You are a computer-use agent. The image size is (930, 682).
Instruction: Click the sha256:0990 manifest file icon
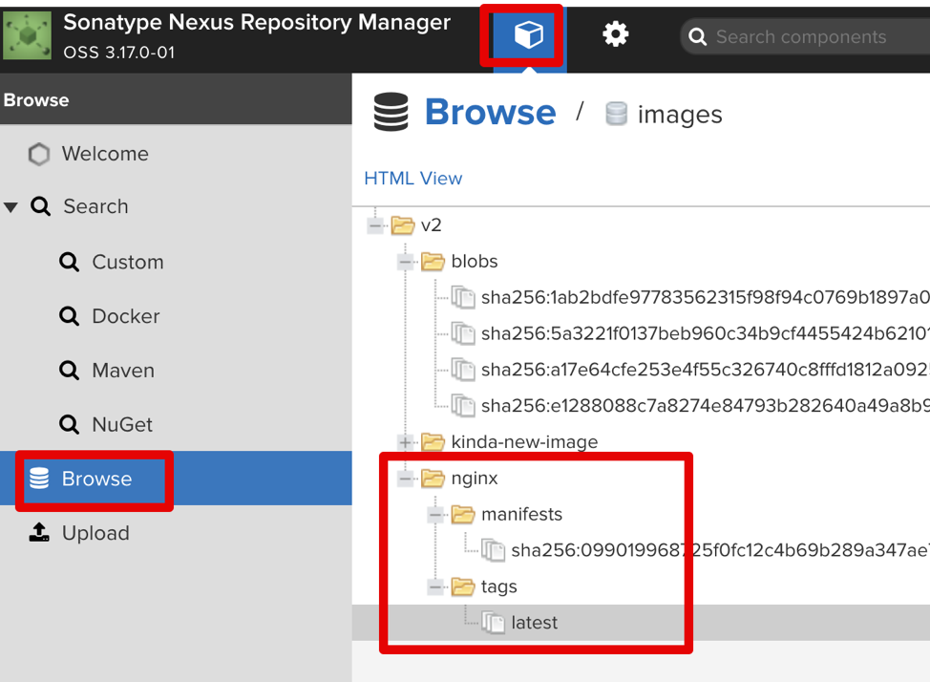tap(494, 551)
